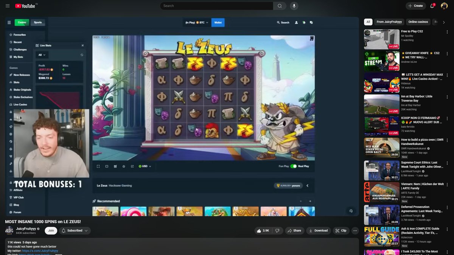
Task: Click fullscreen icon below the slot game
Action: tap(98, 166)
